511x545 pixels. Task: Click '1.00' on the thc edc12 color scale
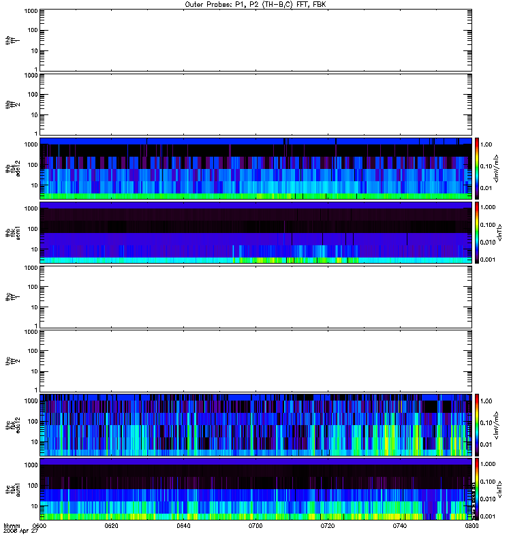click(x=486, y=401)
